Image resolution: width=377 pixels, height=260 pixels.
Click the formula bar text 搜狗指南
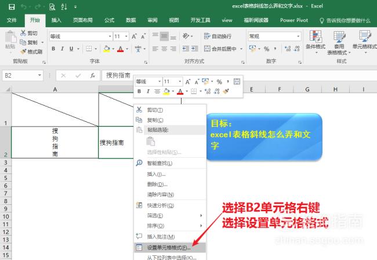[x=118, y=75]
